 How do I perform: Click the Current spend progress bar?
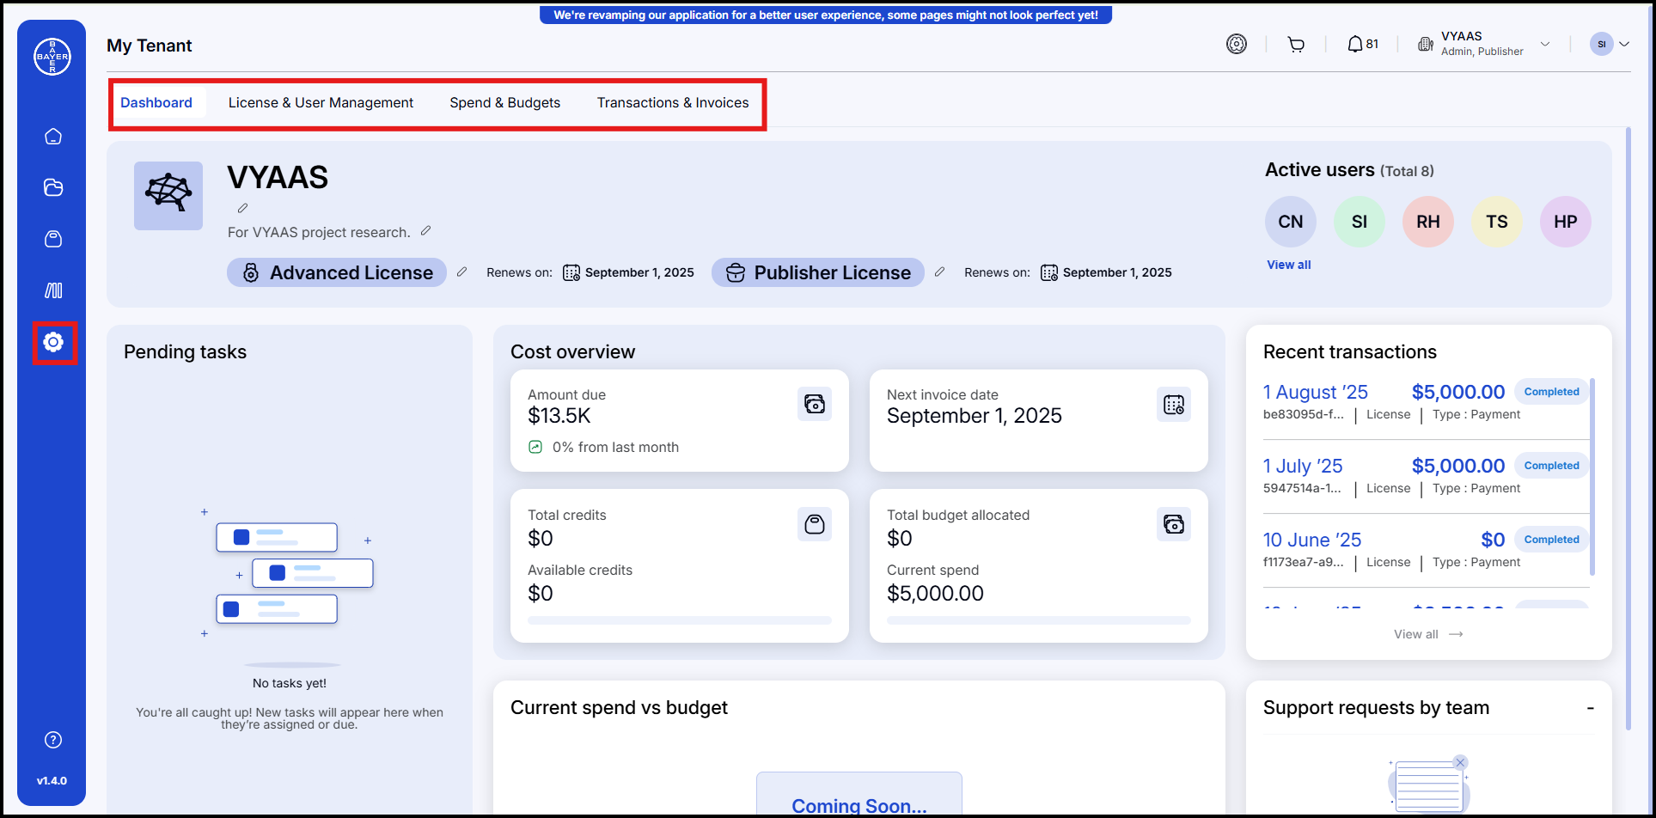[1039, 620]
